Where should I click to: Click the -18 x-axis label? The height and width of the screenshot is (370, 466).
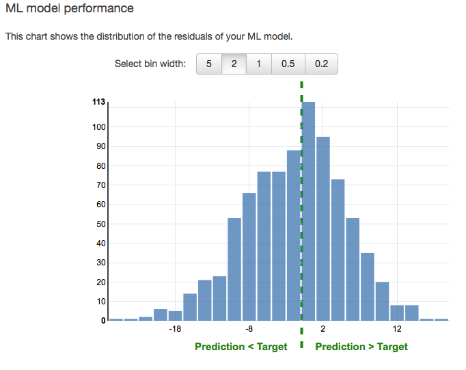(175, 328)
